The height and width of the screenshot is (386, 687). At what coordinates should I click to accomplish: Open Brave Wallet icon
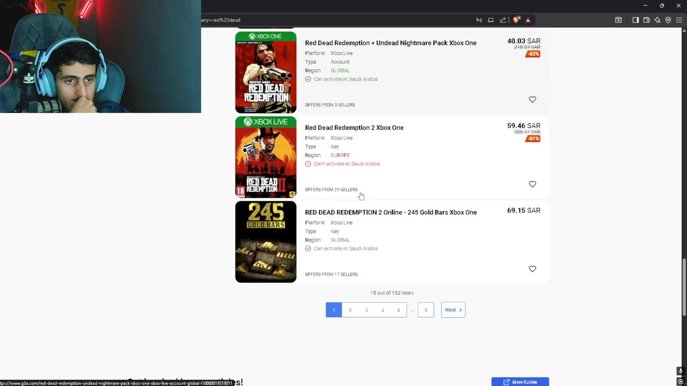pos(646,20)
